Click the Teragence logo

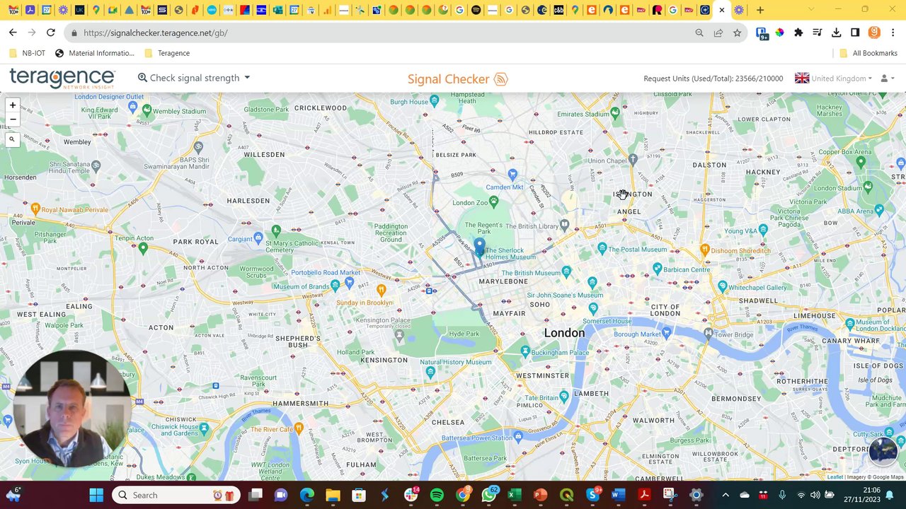pos(62,78)
